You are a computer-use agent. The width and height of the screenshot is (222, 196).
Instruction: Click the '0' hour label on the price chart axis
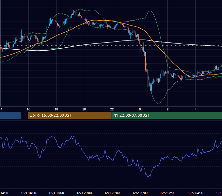pos(140,109)
